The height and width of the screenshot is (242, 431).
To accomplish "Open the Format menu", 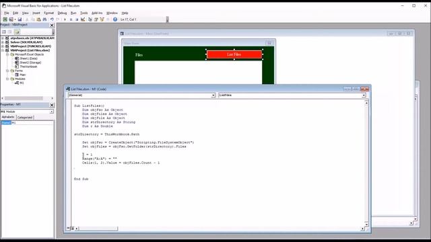I will click(x=49, y=13).
